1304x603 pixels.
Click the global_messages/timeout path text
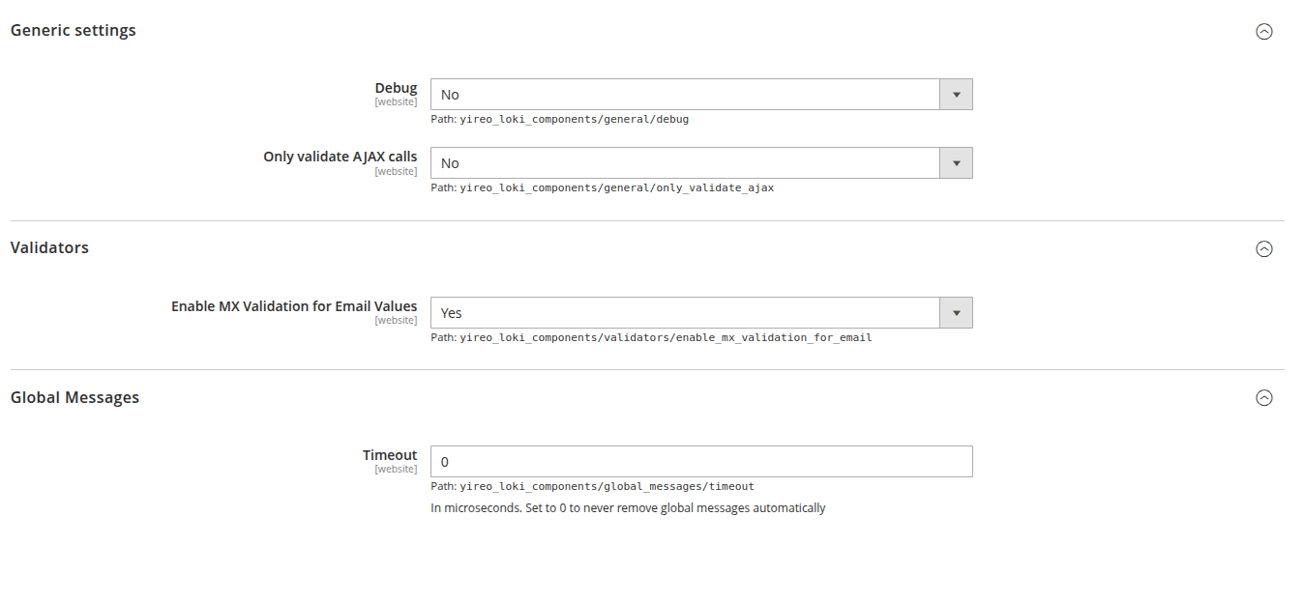coord(592,487)
